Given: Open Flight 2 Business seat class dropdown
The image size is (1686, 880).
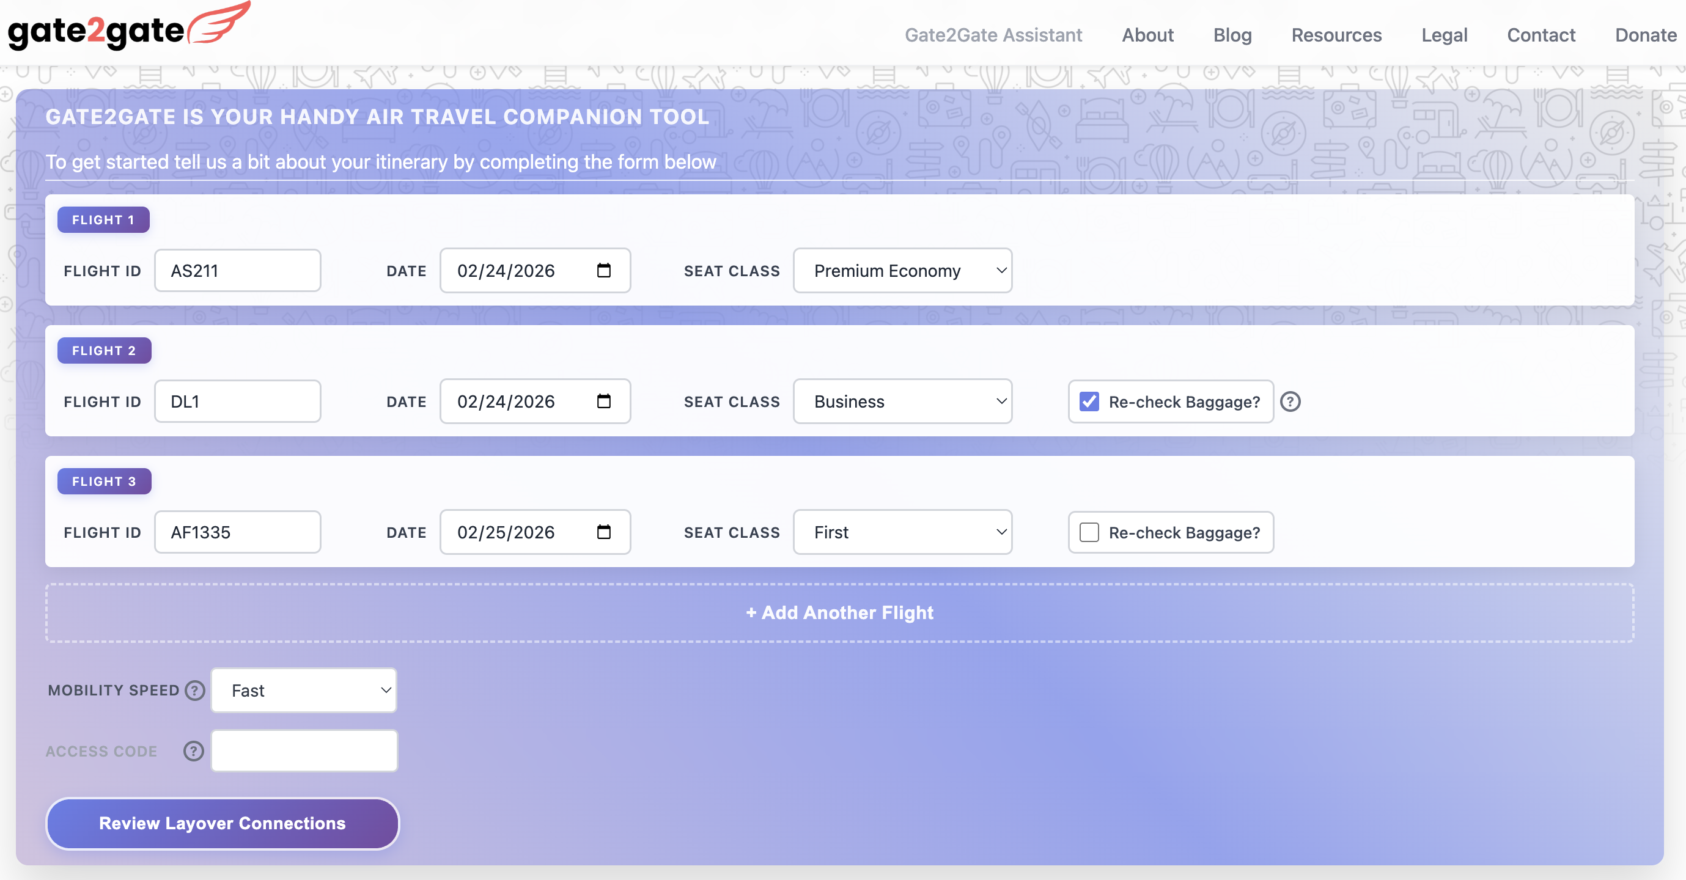Looking at the screenshot, I should point(902,401).
